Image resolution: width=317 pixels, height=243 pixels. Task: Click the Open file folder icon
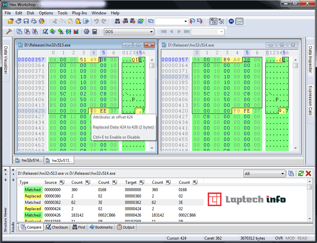point(10,21)
